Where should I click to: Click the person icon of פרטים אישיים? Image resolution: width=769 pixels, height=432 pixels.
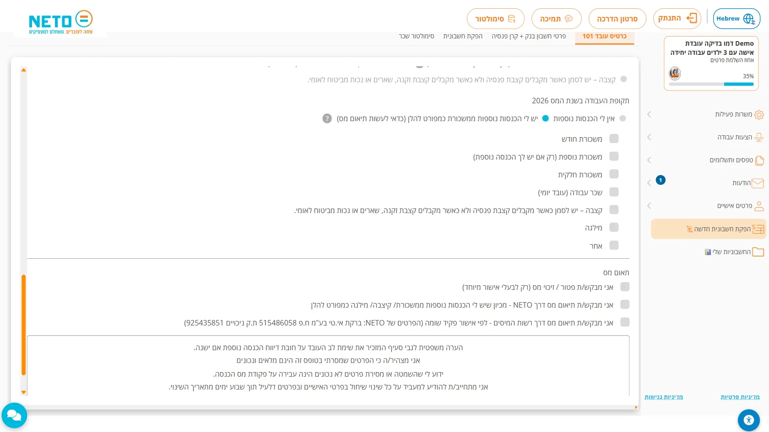click(x=759, y=206)
